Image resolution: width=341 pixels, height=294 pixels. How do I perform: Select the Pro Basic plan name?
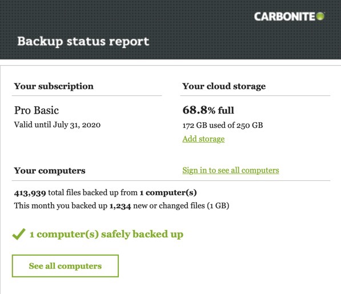37,110
